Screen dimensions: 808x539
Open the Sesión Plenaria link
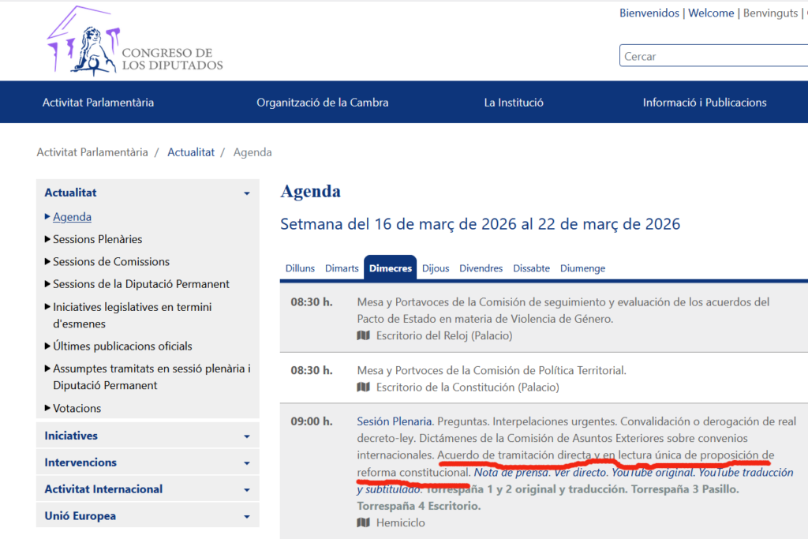coord(394,421)
